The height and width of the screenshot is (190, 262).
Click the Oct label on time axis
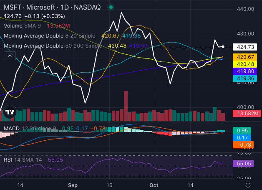[x=154, y=185]
